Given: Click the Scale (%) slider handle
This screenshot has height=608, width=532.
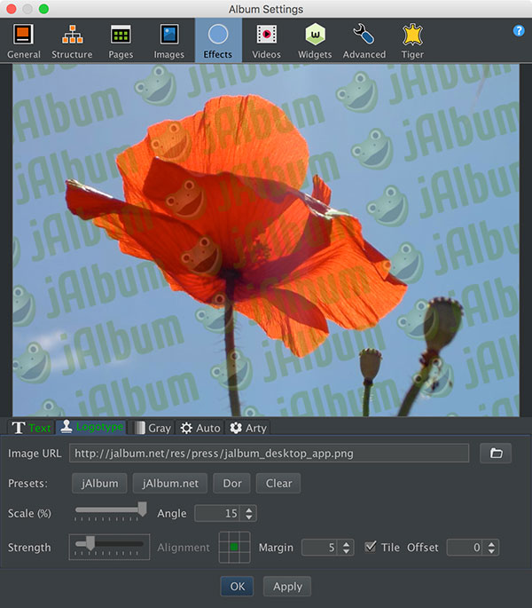Looking at the screenshot, I should 142,509.
